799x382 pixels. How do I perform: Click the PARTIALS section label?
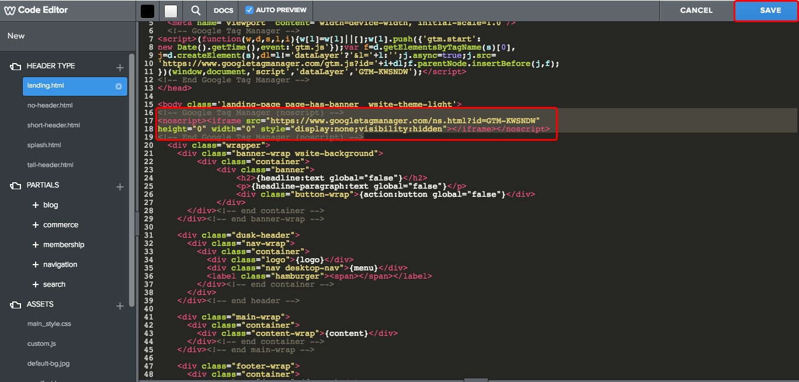click(x=43, y=185)
